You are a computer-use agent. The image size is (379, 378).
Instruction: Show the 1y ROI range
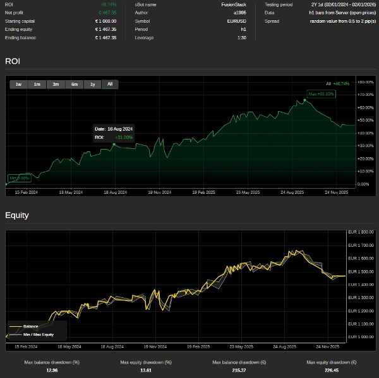(92, 84)
